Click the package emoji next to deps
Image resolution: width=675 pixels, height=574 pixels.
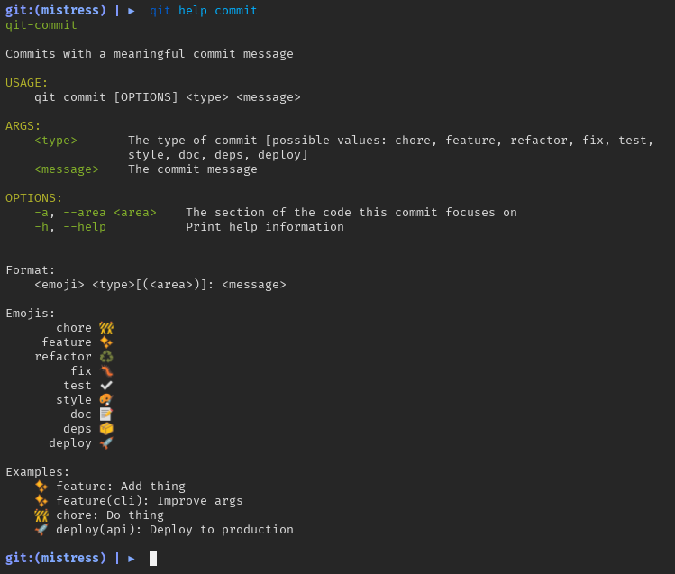click(106, 429)
